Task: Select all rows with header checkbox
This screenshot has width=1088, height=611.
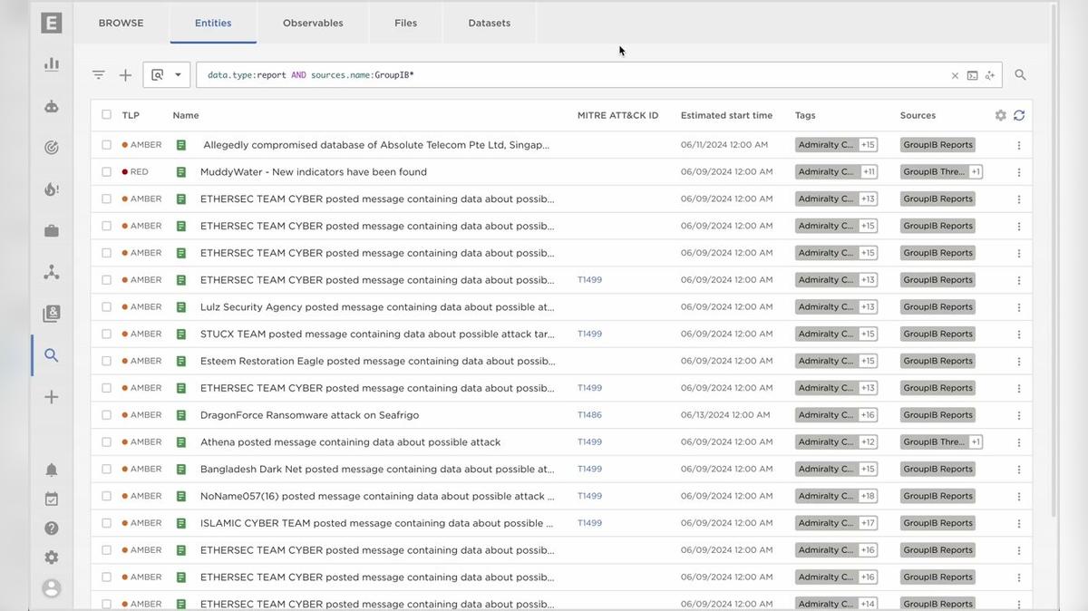Action: pos(106,114)
